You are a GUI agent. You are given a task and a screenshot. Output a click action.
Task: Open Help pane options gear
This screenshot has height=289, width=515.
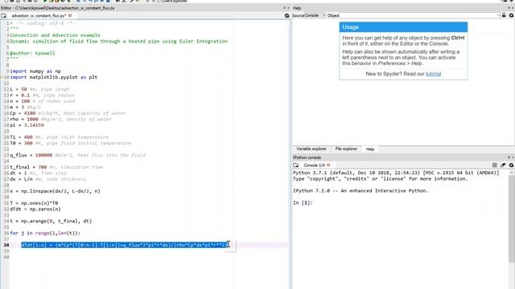point(511,15)
